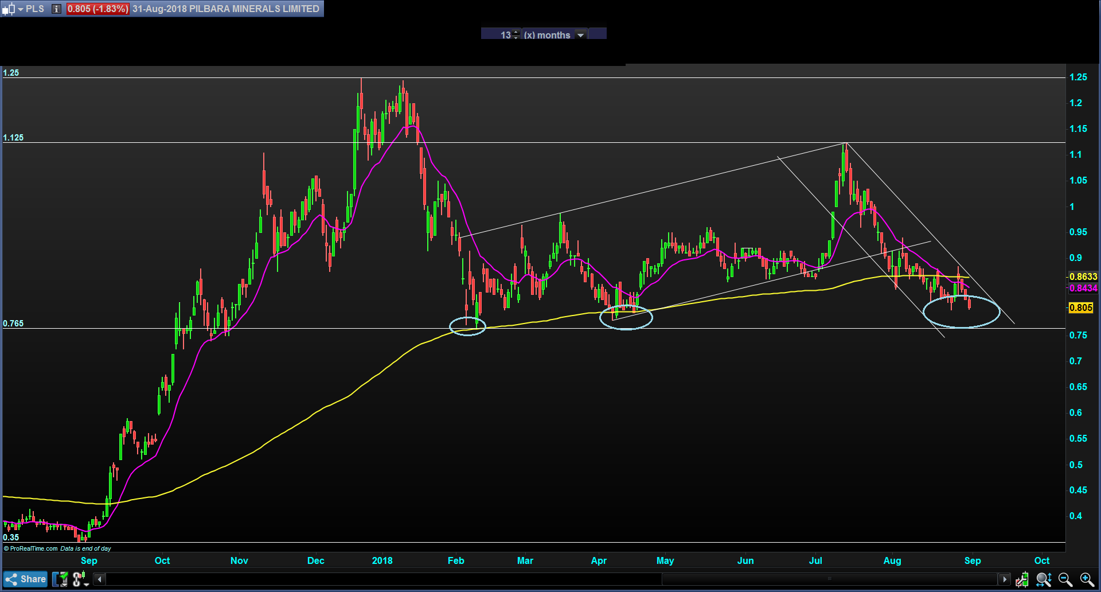Open chart properties wrench icon

pos(1022,579)
